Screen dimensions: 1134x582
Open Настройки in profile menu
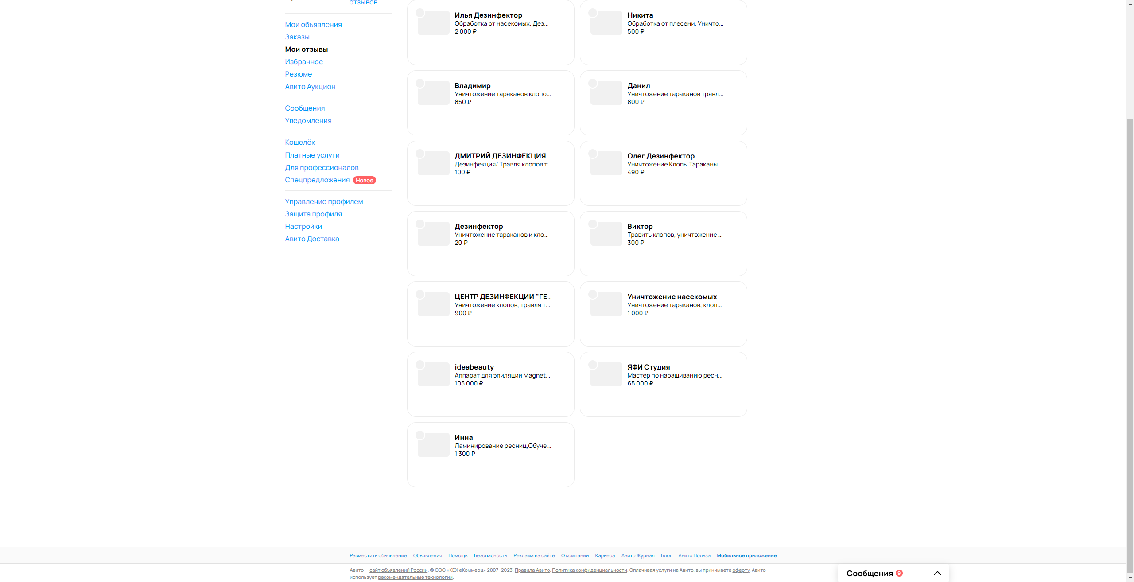pos(303,226)
